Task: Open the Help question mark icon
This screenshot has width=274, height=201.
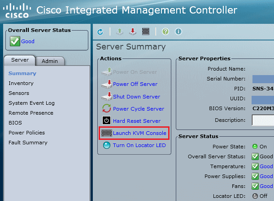Action: tap(165, 31)
